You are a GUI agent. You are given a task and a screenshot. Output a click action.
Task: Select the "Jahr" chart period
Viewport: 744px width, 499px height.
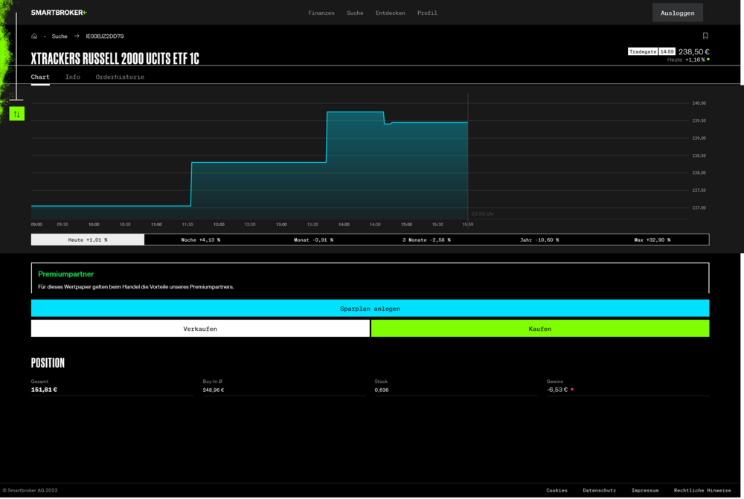(x=540, y=239)
